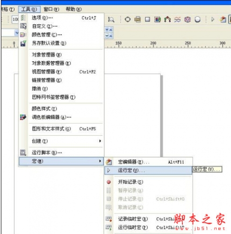Screen dimensions: 231x234
Task: Open the 窗口(W) menu
Action: pos(51,9)
